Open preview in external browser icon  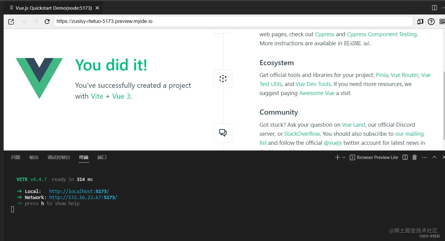(x=11, y=22)
